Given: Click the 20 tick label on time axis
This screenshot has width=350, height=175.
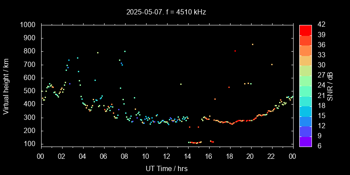Looking at the screenshot, I should click(250, 156).
